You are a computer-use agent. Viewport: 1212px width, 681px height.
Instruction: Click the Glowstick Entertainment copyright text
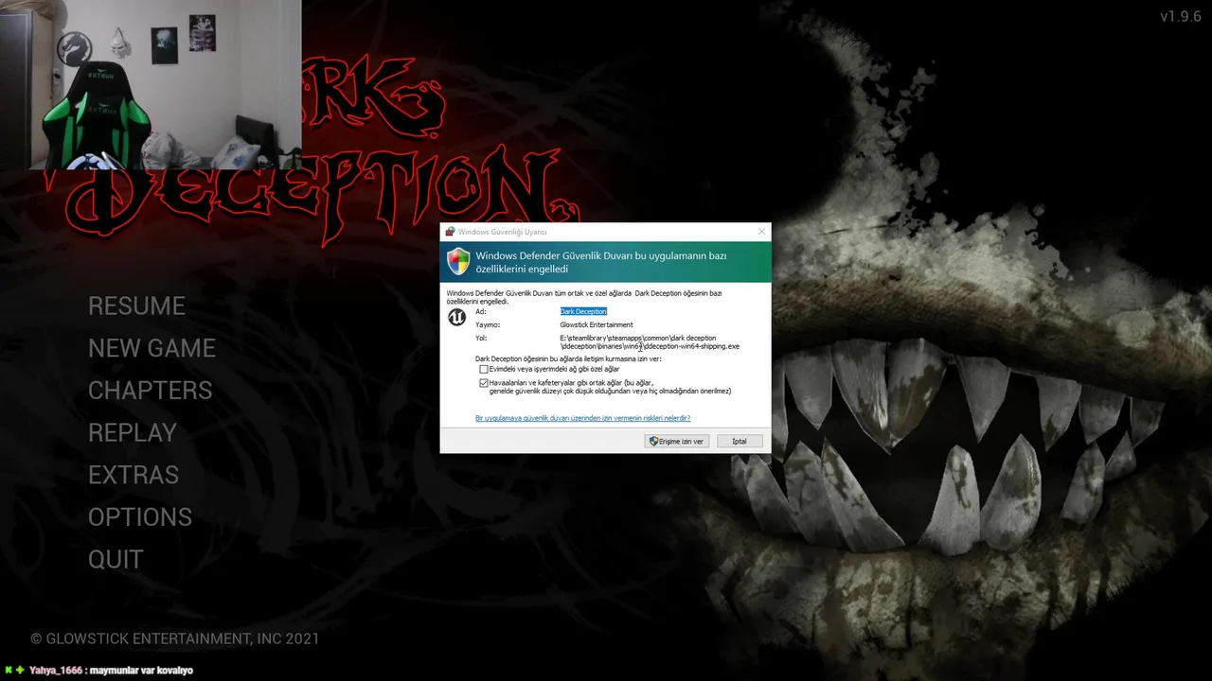(175, 639)
